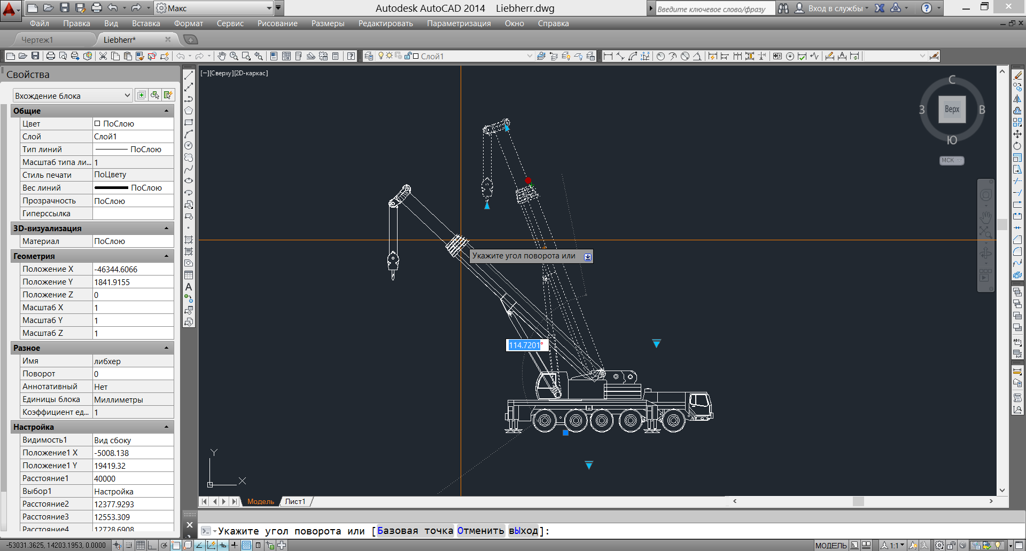
Task: Collapse the 'Разное' section
Action: click(x=166, y=348)
